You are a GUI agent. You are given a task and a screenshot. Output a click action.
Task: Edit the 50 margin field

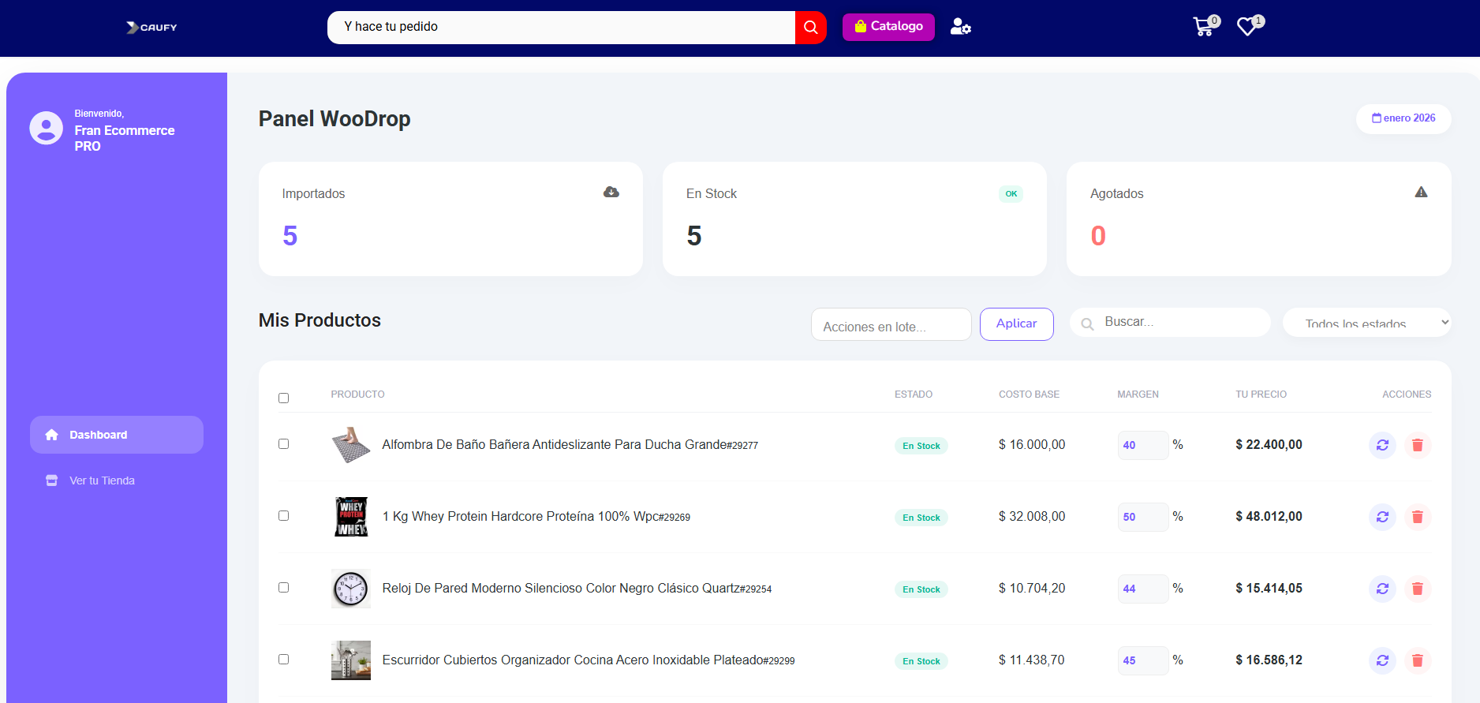coord(1142,517)
